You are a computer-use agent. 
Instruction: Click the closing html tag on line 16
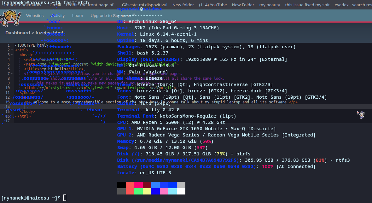[23, 116]
